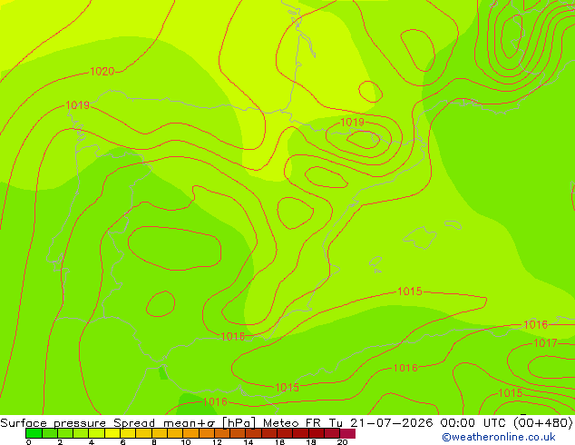
Task: Click the date "21-07-2026" in the caption
Action: tap(391, 423)
